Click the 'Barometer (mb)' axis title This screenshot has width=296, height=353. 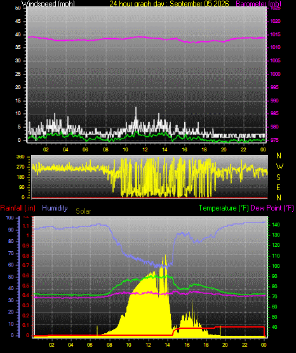coord(259,3)
